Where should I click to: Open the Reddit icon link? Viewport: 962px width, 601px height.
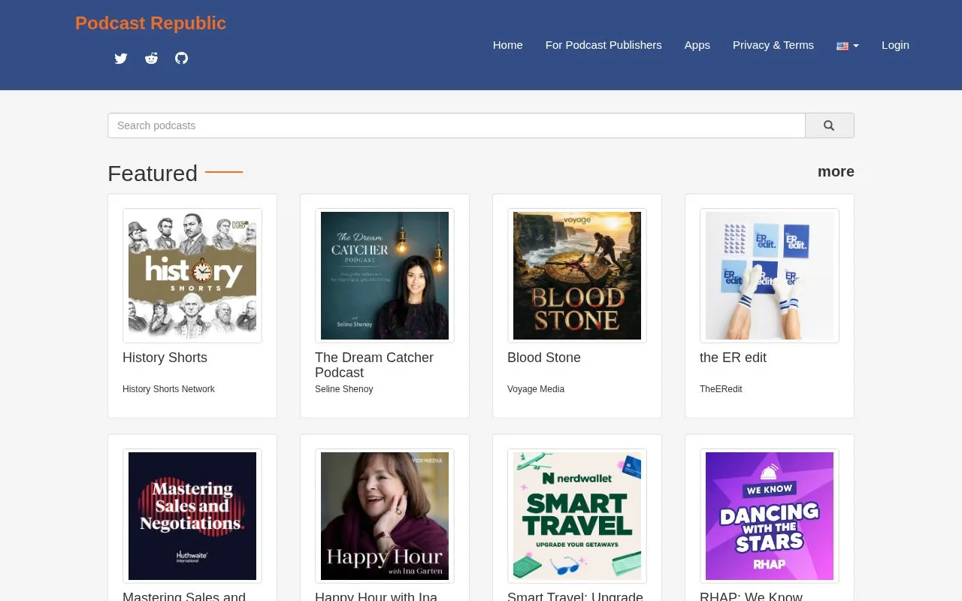pos(151,59)
